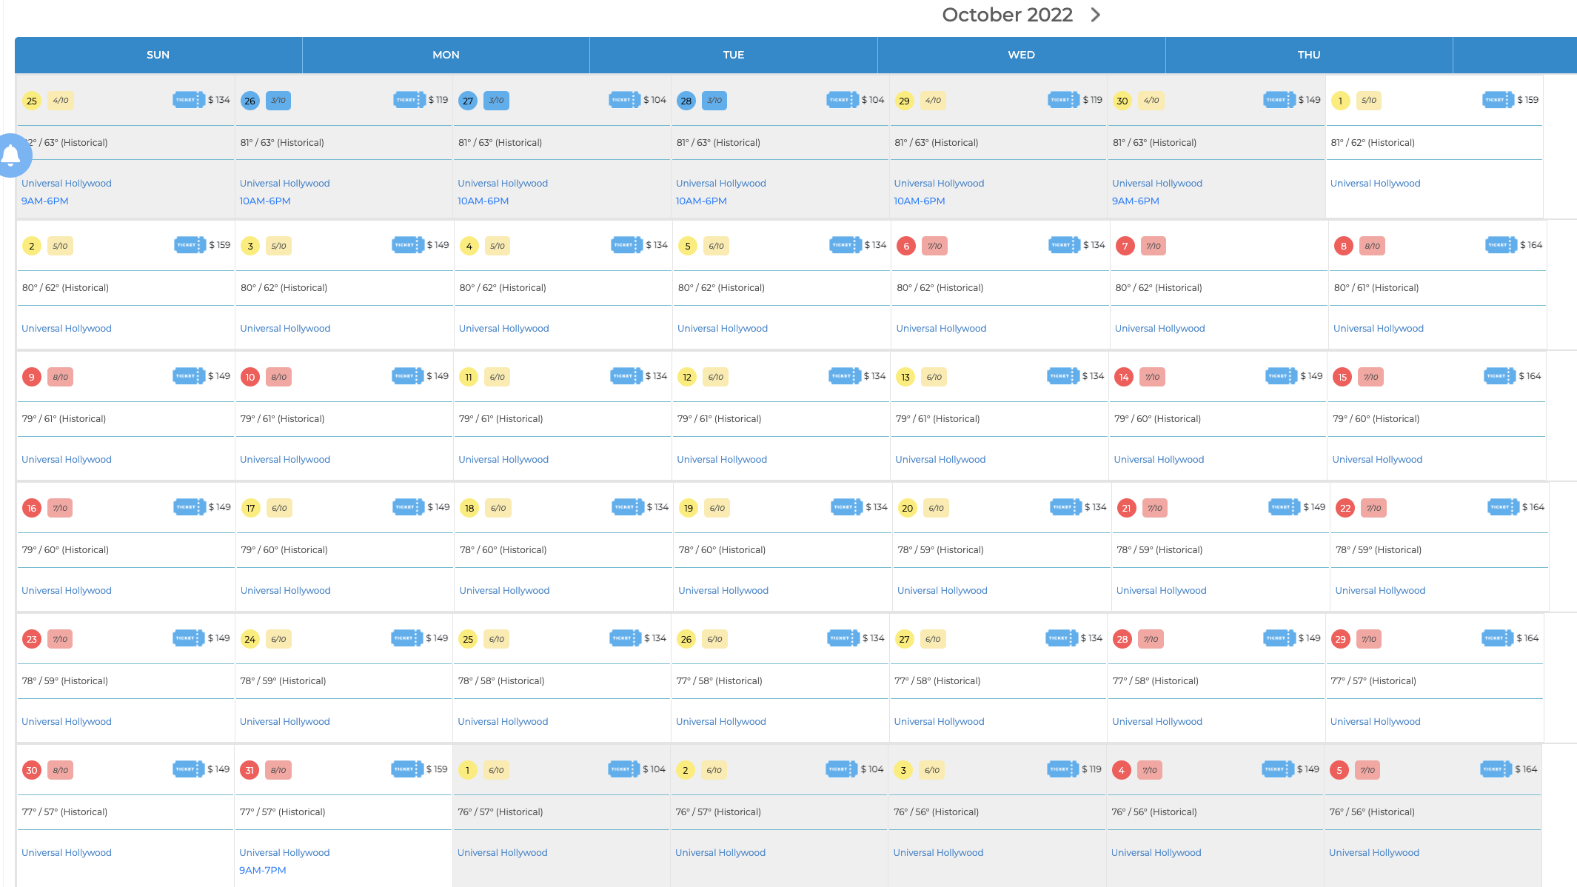This screenshot has height=887, width=1577.
Task: Click ticket icon for October 8 at $164
Action: 1501,245
